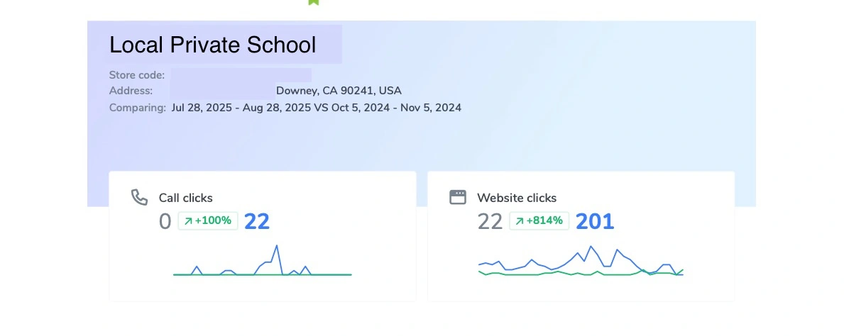The image size is (844, 336).
Task: Click the Store code label
Action: coord(137,74)
